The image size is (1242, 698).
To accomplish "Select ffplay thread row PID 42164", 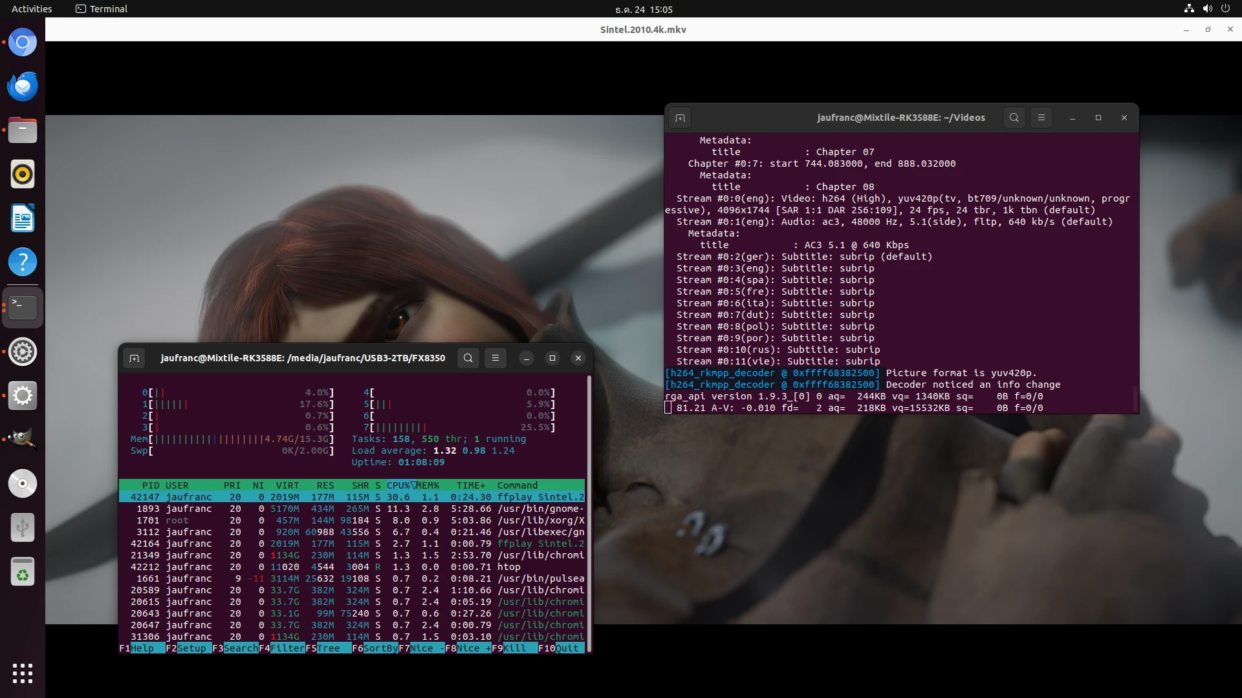I will 352,544.
